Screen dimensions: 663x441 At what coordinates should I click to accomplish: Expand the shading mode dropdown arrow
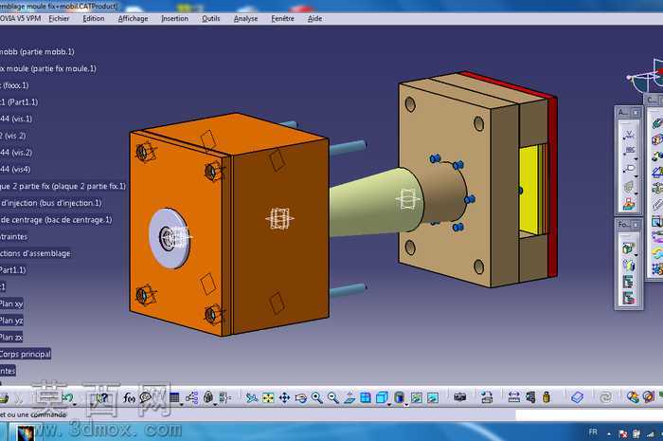click(406, 405)
